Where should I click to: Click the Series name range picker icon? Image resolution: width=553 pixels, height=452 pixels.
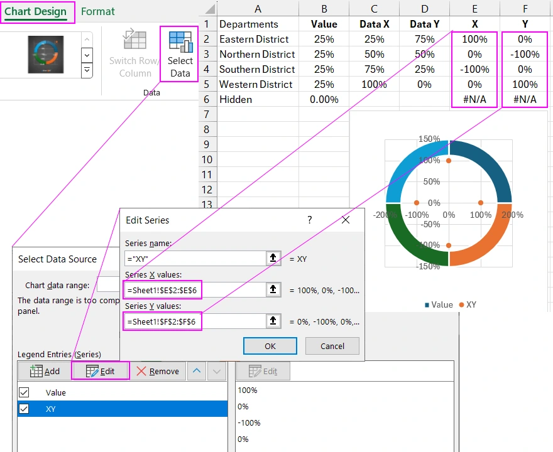(273, 258)
